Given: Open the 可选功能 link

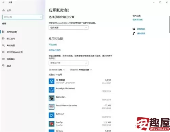Looking at the screenshot, I should click(x=53, y=45).
